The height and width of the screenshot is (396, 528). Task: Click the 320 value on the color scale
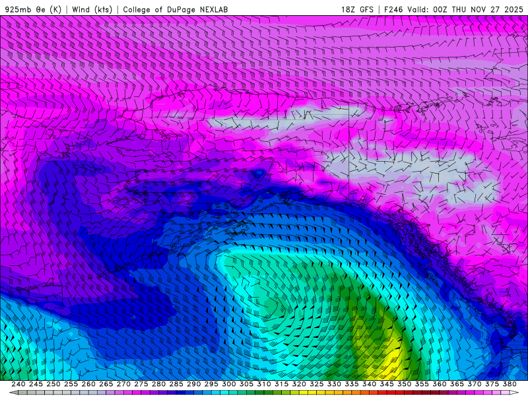[299, 384]
